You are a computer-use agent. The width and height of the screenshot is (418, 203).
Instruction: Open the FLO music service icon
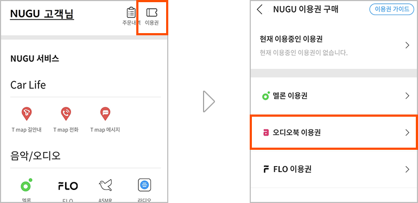pyautogui.click(x=68, y=186)
